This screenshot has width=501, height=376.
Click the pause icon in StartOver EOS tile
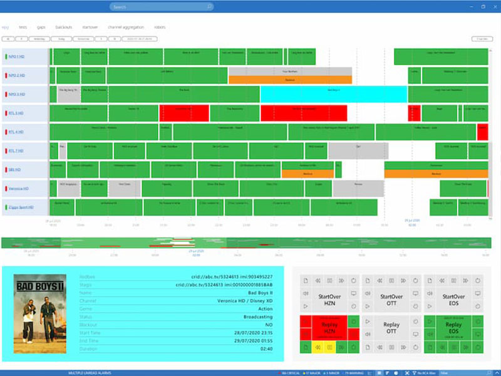click(x=453, y=281)
